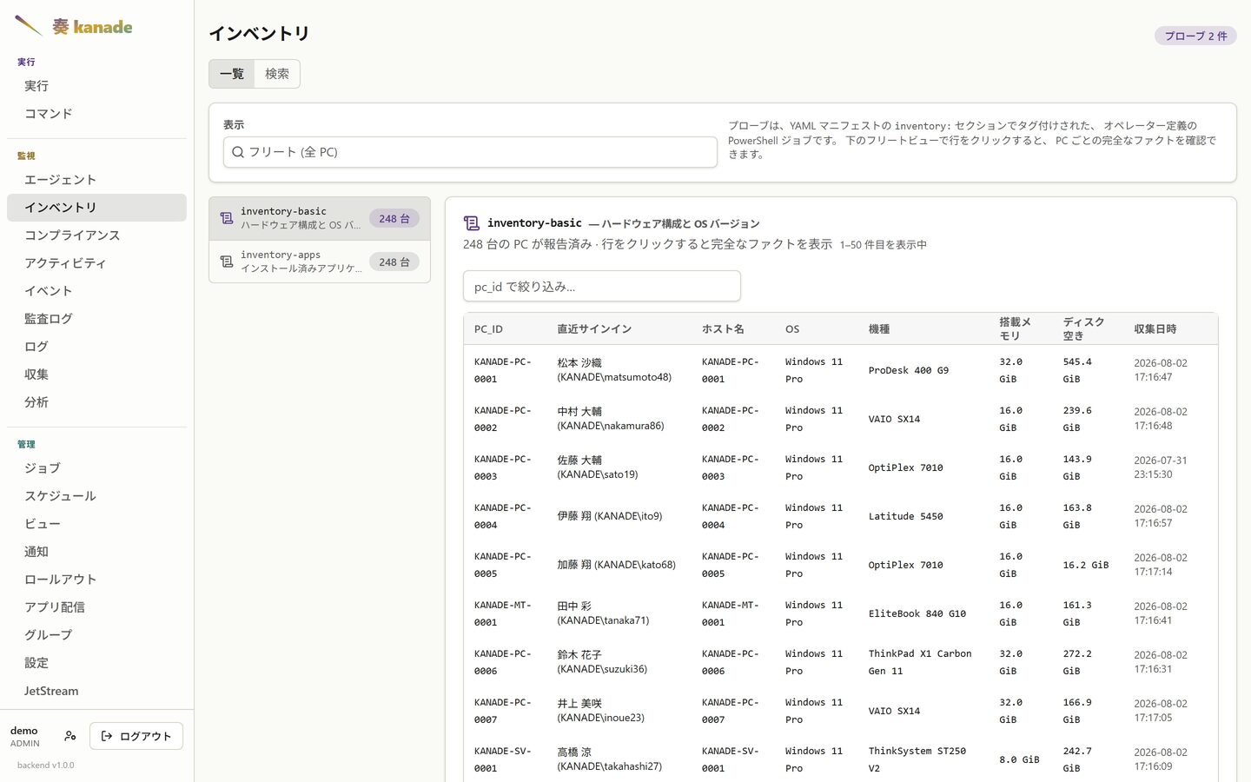
Task: Open 実行 in the sidebar
Action: pyautogui.click(x=96, y=86)
